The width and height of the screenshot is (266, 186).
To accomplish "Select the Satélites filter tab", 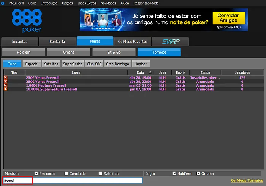I will pyautogui.click(x=51, y=64).
